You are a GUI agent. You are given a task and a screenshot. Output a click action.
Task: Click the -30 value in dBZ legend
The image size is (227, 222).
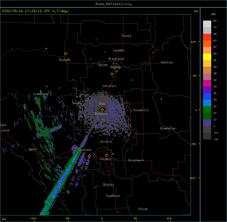point(216,139)
